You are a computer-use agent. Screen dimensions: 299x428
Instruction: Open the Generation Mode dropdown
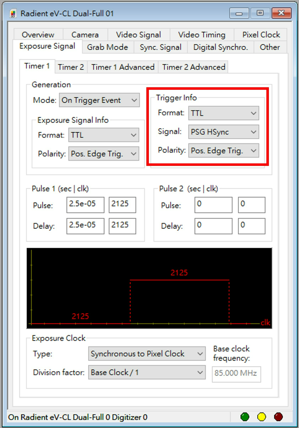99,100
